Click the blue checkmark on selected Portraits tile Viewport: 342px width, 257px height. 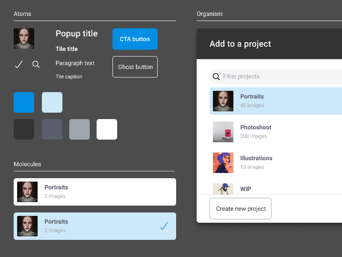164,226
